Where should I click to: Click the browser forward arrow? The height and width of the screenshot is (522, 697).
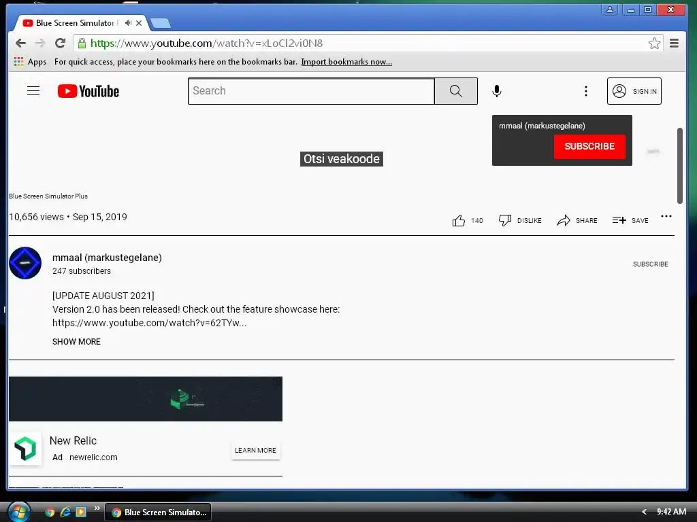coord(40,43)
